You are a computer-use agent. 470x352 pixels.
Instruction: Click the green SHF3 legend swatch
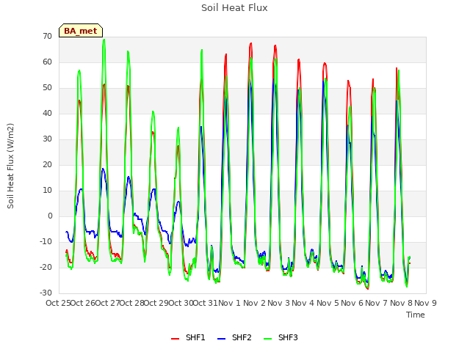267,339
